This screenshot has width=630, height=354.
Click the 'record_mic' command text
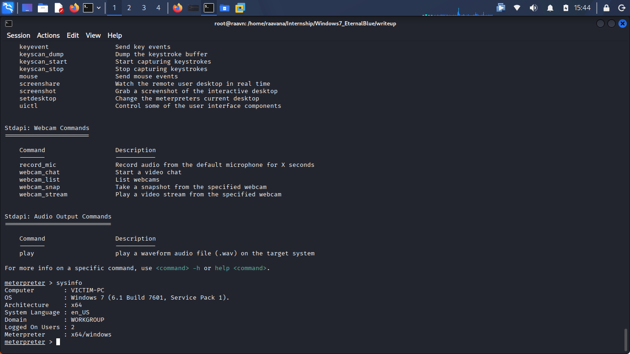pos(38,165)
